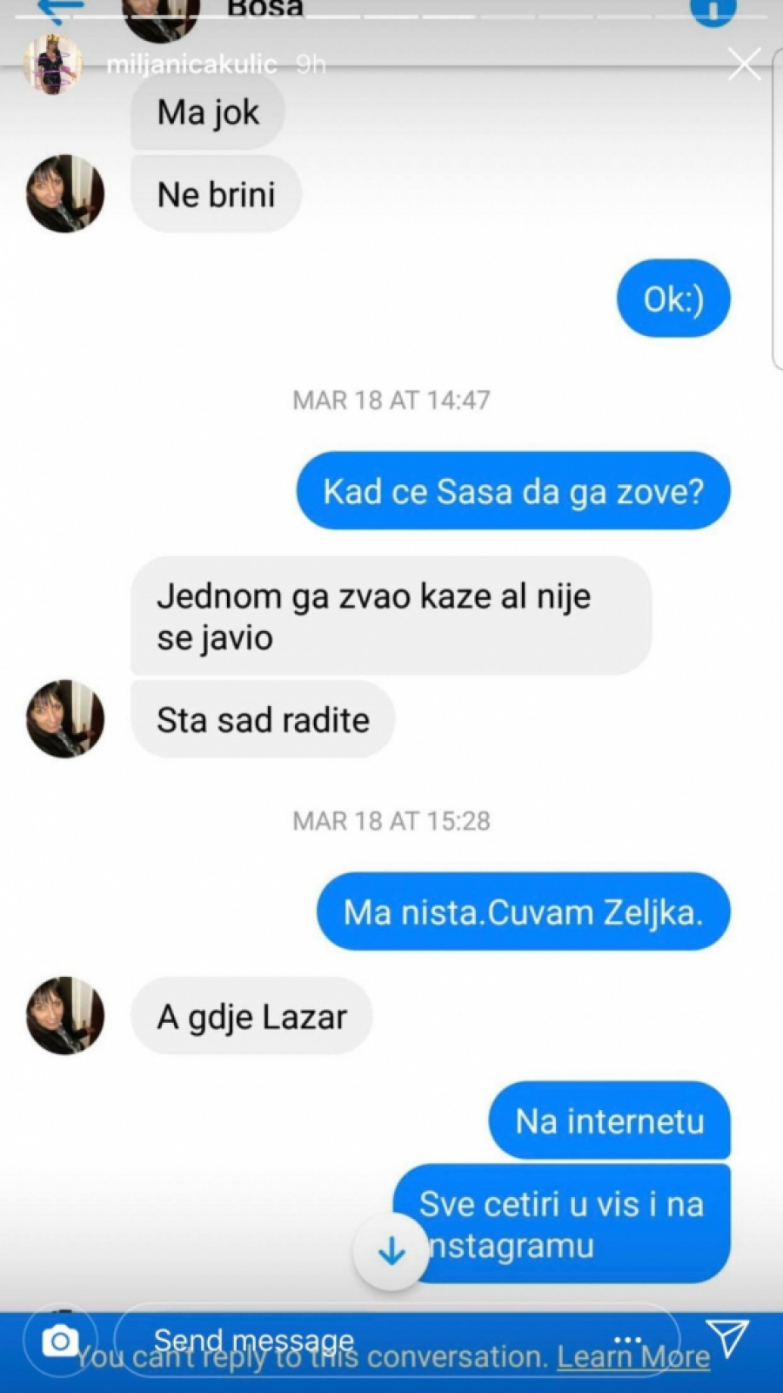
Task: Tap the scroll-down arrow button
Action: click(391, 1251)
